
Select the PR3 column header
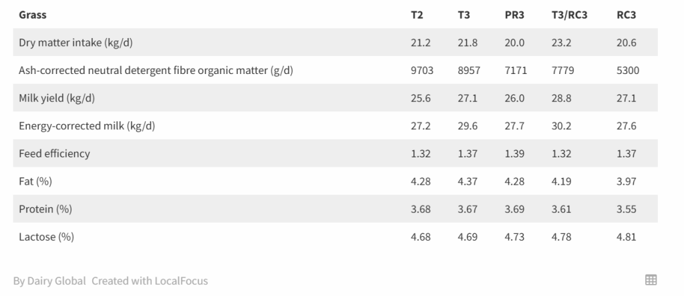514,15
